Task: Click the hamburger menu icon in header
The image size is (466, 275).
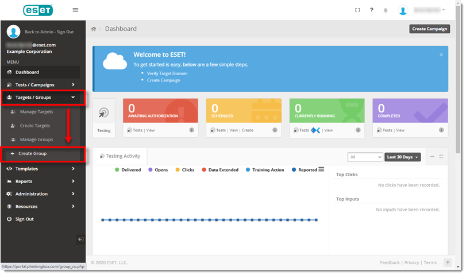Action: pos(75,10)
